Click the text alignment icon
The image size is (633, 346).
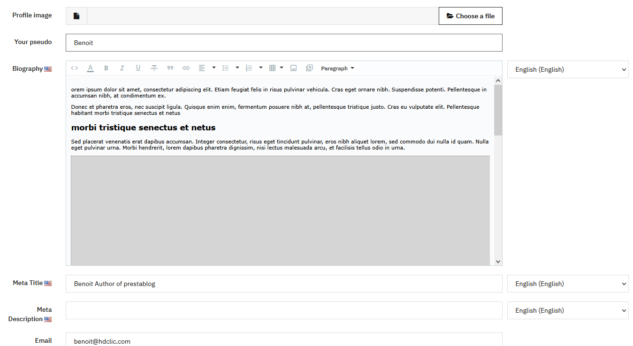point(202,68)
